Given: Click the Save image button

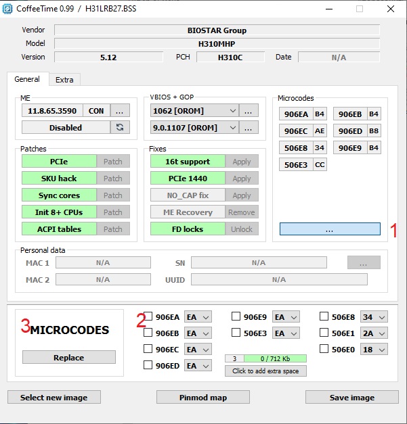Looking at the screenshot, I should pyautogui.click(x=352, y=397).
